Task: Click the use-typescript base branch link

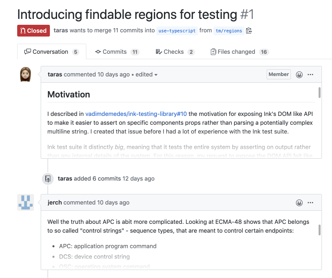Action: (177, 31)
